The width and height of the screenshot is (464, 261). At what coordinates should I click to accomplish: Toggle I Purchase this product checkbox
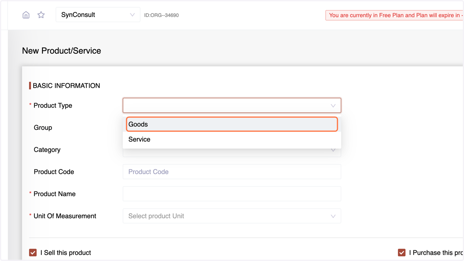point(402,253)
